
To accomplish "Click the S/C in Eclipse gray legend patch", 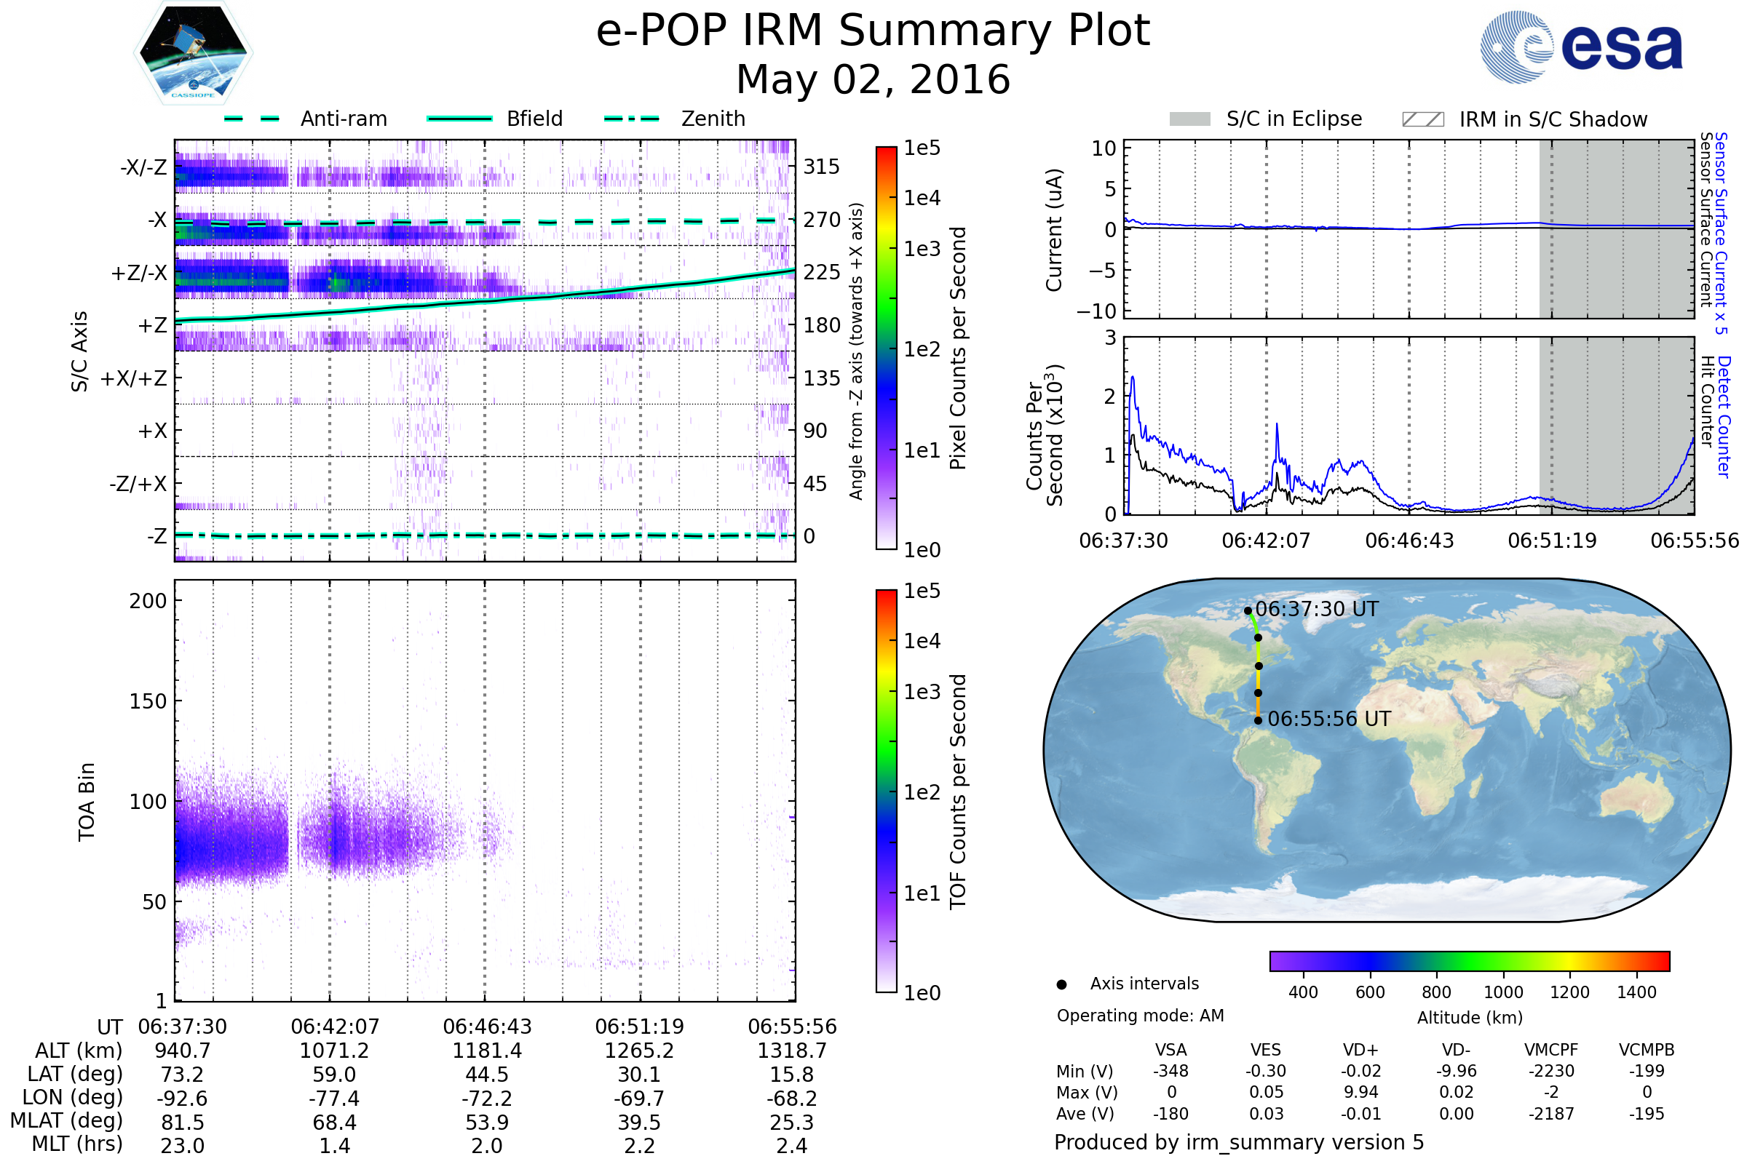I will point(1189,119).
